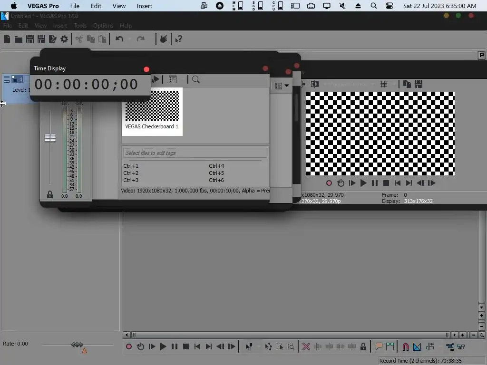Toggle split screen view in Video Preview
487x365 pixels.
pos(315,84)
